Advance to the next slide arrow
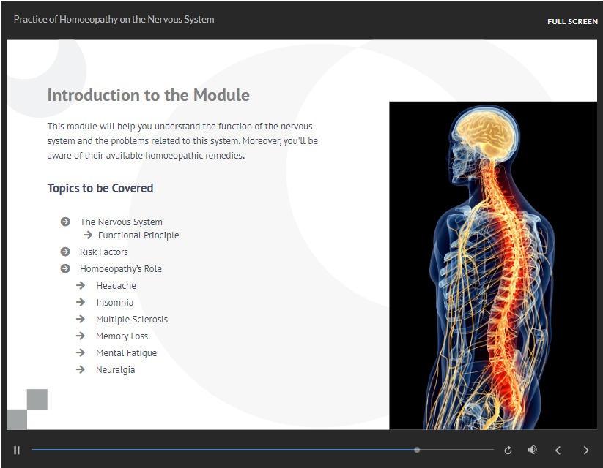Image resolution: width=603 pixels, height=468 pixels. click(x=585, y=450)
